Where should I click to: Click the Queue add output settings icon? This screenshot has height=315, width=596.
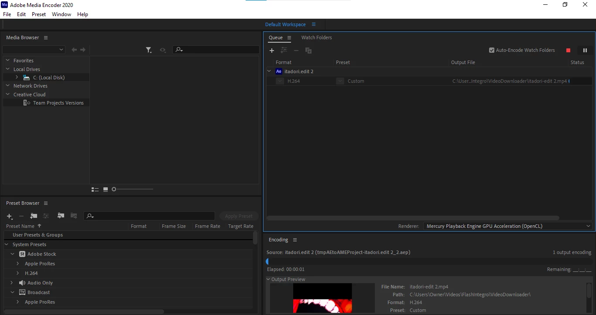point(284,51)
